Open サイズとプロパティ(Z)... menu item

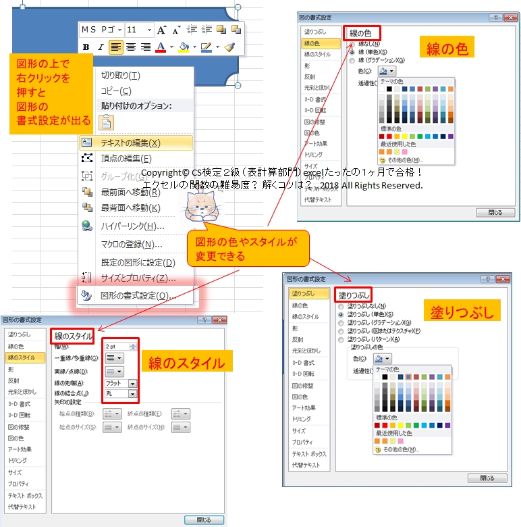coord(136,278)
